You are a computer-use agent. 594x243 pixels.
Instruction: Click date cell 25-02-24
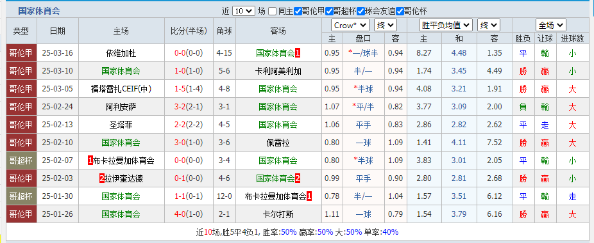[58, 107]
